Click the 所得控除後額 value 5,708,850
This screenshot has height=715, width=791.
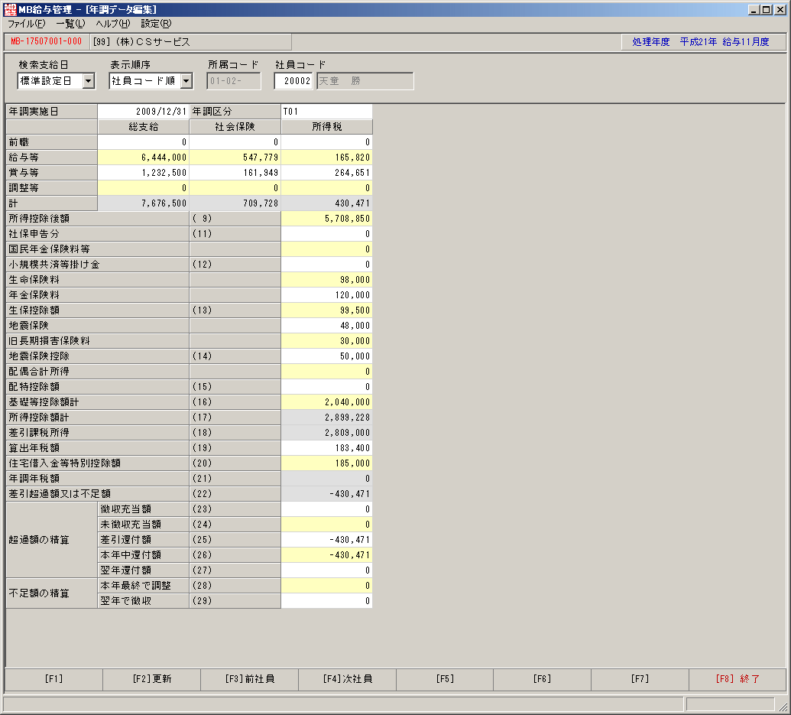tap(326, 219)
